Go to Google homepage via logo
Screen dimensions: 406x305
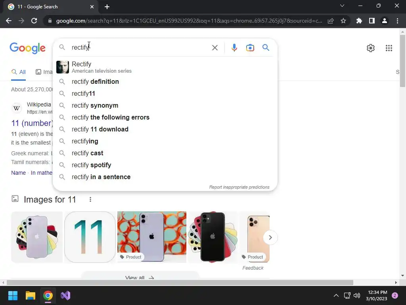(x=28, y=48)
